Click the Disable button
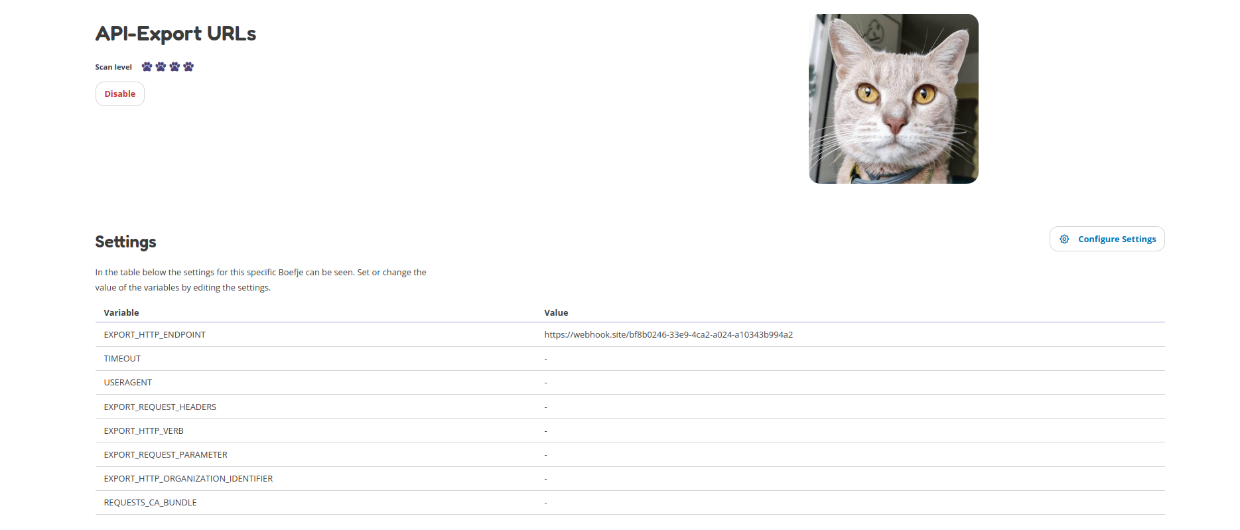 [120, 94]
